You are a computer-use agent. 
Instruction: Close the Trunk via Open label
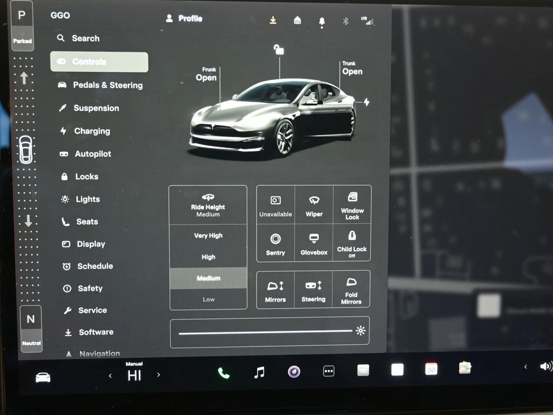pyautogui.click(x=352, y=71)
